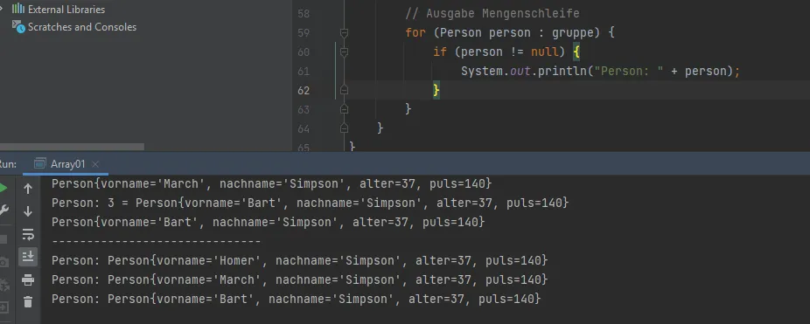This screenshot has width=810, height=324.
Task: Click the last console line 'Person: Person{vorname='Bart'...'
Action: (x=296, y=299)
